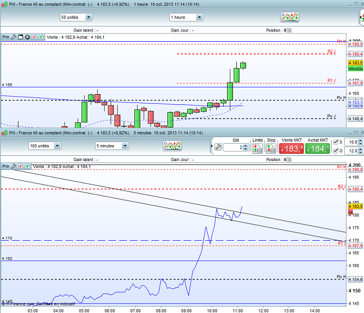Remove the price panel with the X icon
364x313 pixels.
pos(27,37)
